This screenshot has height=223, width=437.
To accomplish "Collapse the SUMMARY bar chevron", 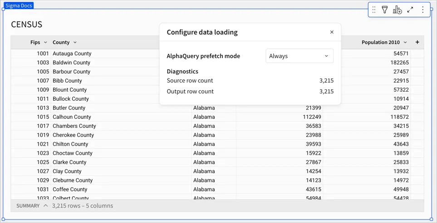I will (46, 206).
